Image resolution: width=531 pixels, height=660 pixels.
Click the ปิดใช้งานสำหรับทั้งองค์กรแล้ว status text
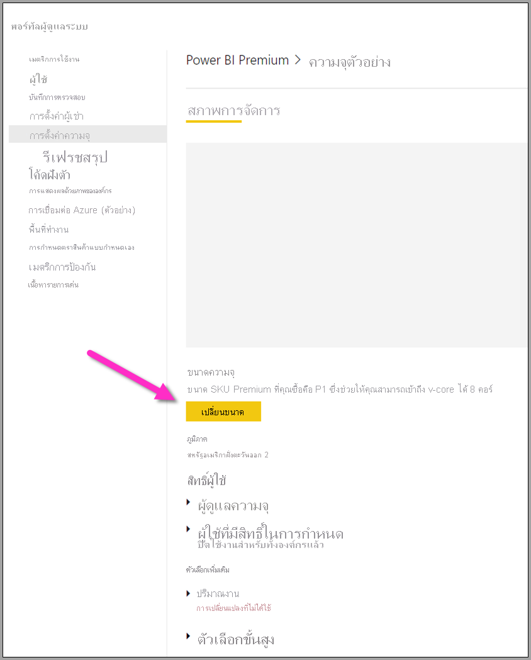point(260,545)
